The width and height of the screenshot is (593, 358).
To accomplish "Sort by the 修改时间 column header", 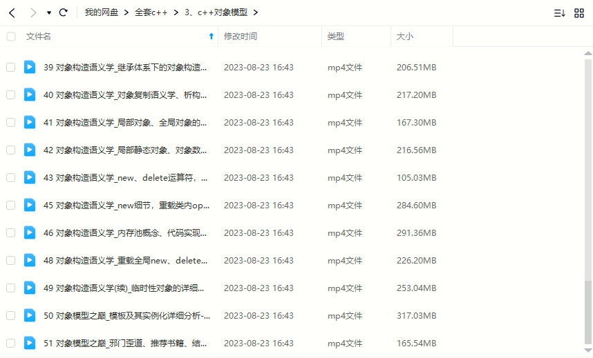I will point(241,37).
